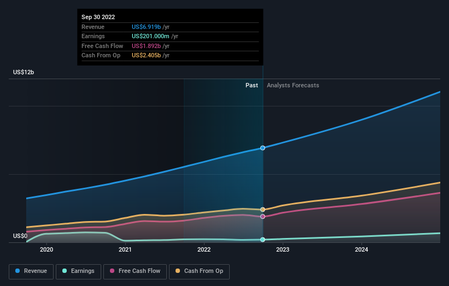Click the 'Past' label on chart
449x286 pixels.
click(252, 85)
